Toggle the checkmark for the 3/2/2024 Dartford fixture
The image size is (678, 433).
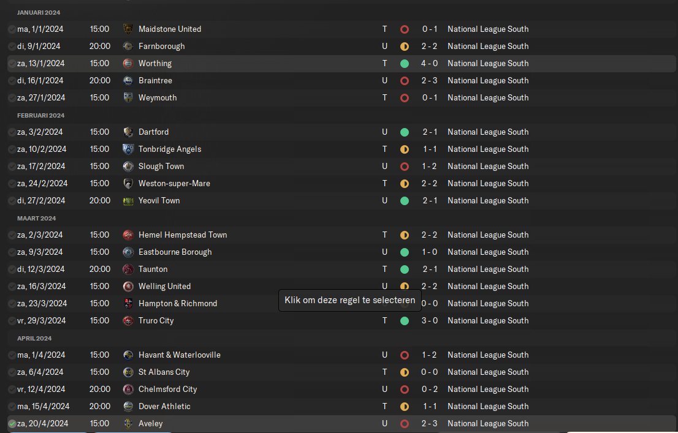point(12,132)
